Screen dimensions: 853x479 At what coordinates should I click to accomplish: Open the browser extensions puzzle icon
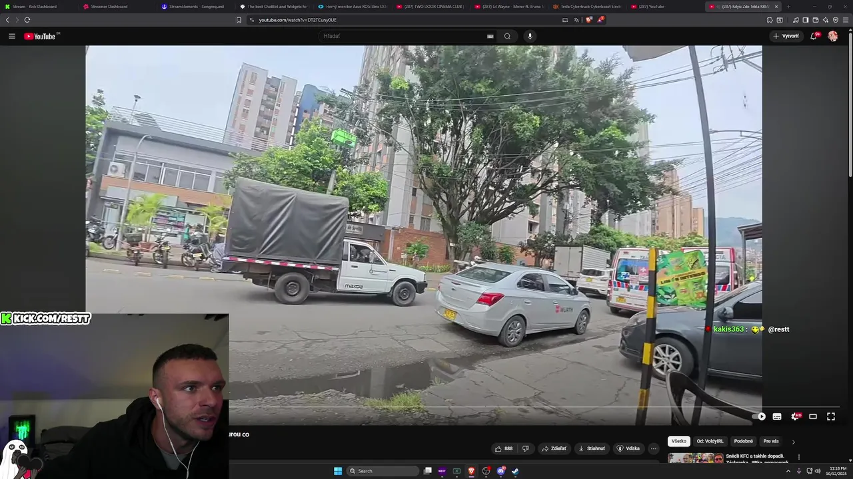[x=770, y=20]
